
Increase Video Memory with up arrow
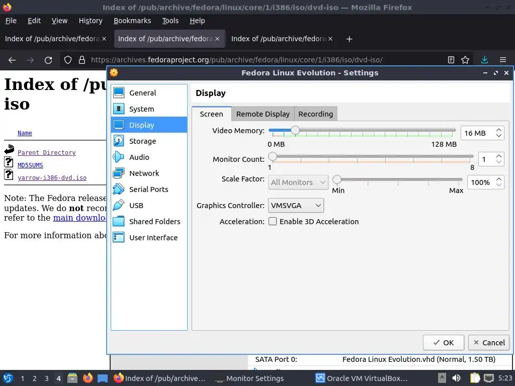point(499,130)
